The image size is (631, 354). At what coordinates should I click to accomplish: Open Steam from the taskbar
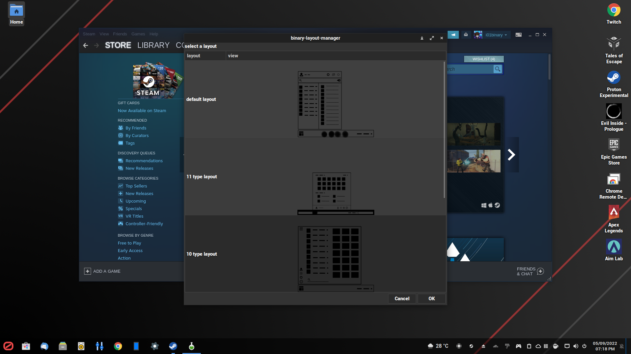click(173, 346)
